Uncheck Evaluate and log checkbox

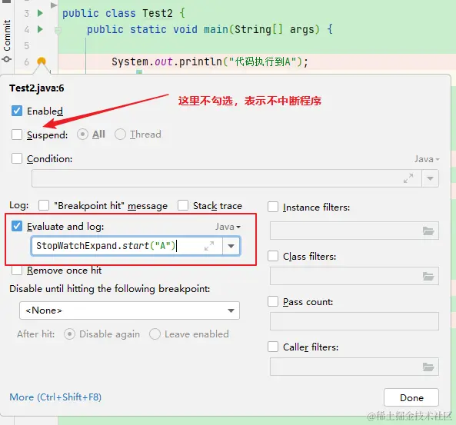[17, 226]
